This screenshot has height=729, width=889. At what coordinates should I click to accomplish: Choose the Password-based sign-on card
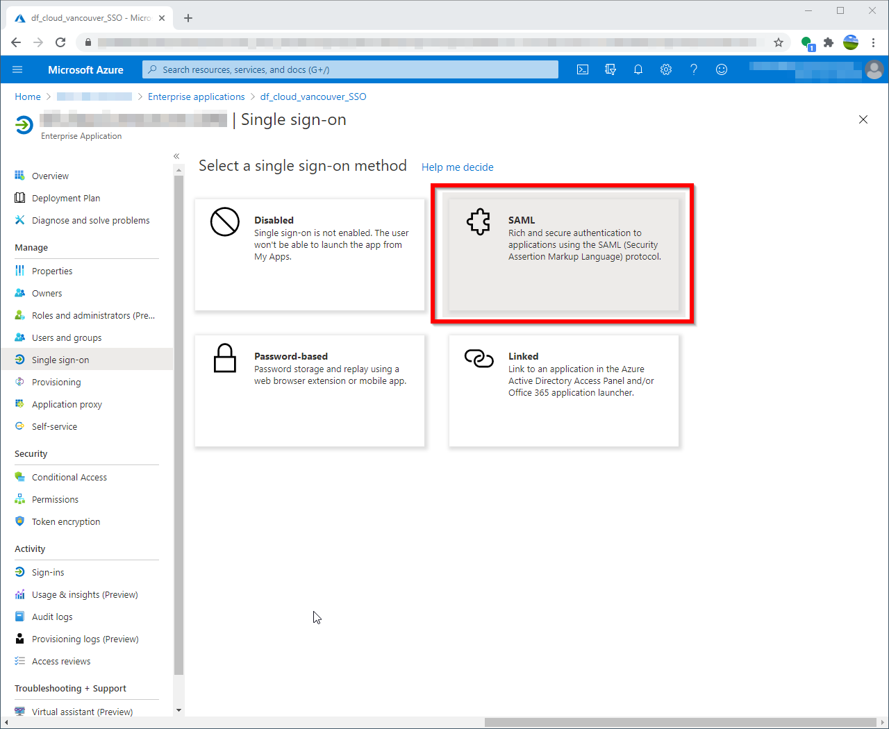coord(310,390)
